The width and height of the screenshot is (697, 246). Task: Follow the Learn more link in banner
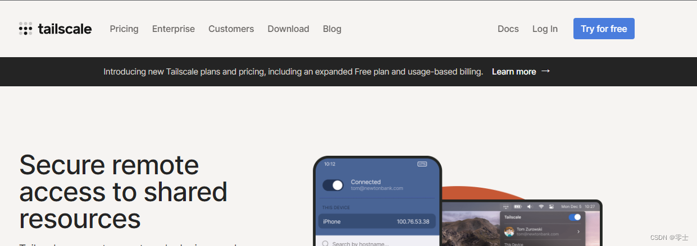click(514, 72)
